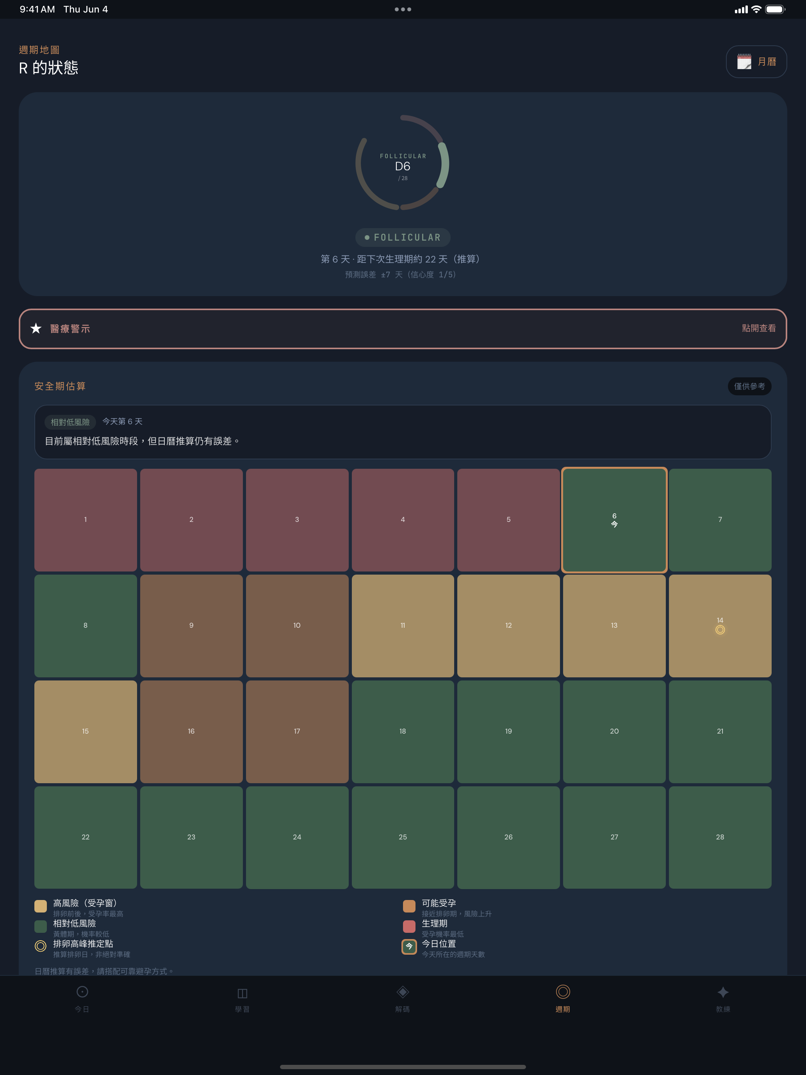Tap the 僅供參考 badge
The width and height of the screenshot is (806, 1075).
tap(749, 386)
